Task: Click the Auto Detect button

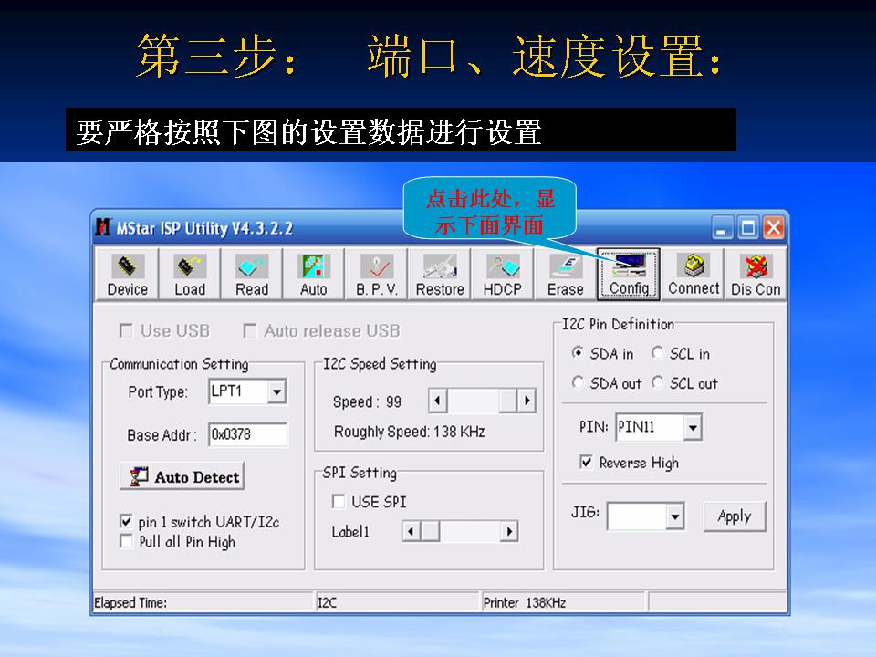Action: point(182,477)
